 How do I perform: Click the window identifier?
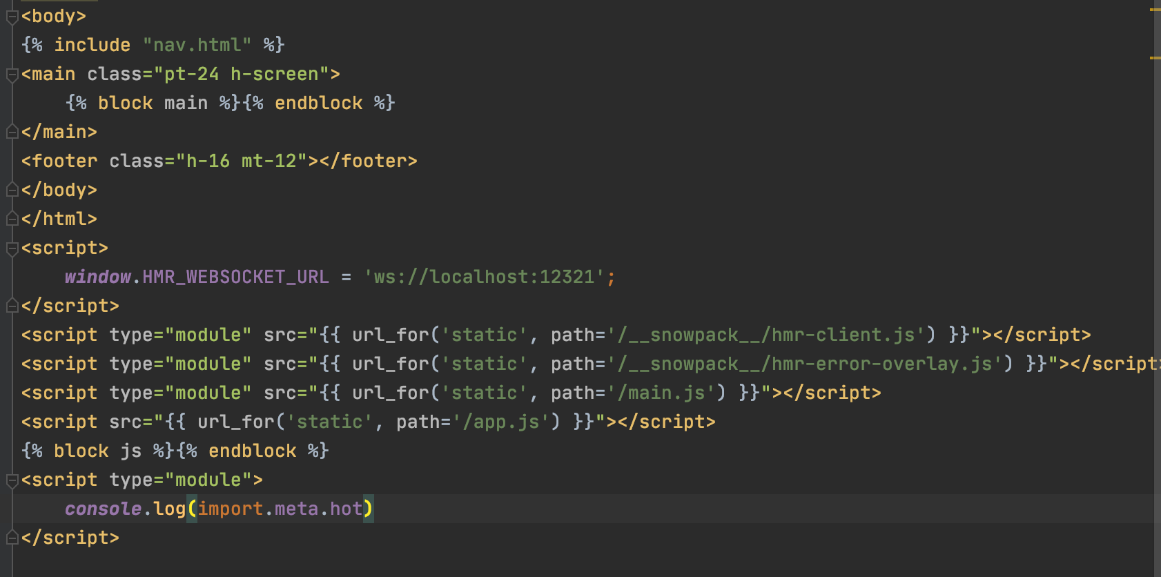pos(98,277)
